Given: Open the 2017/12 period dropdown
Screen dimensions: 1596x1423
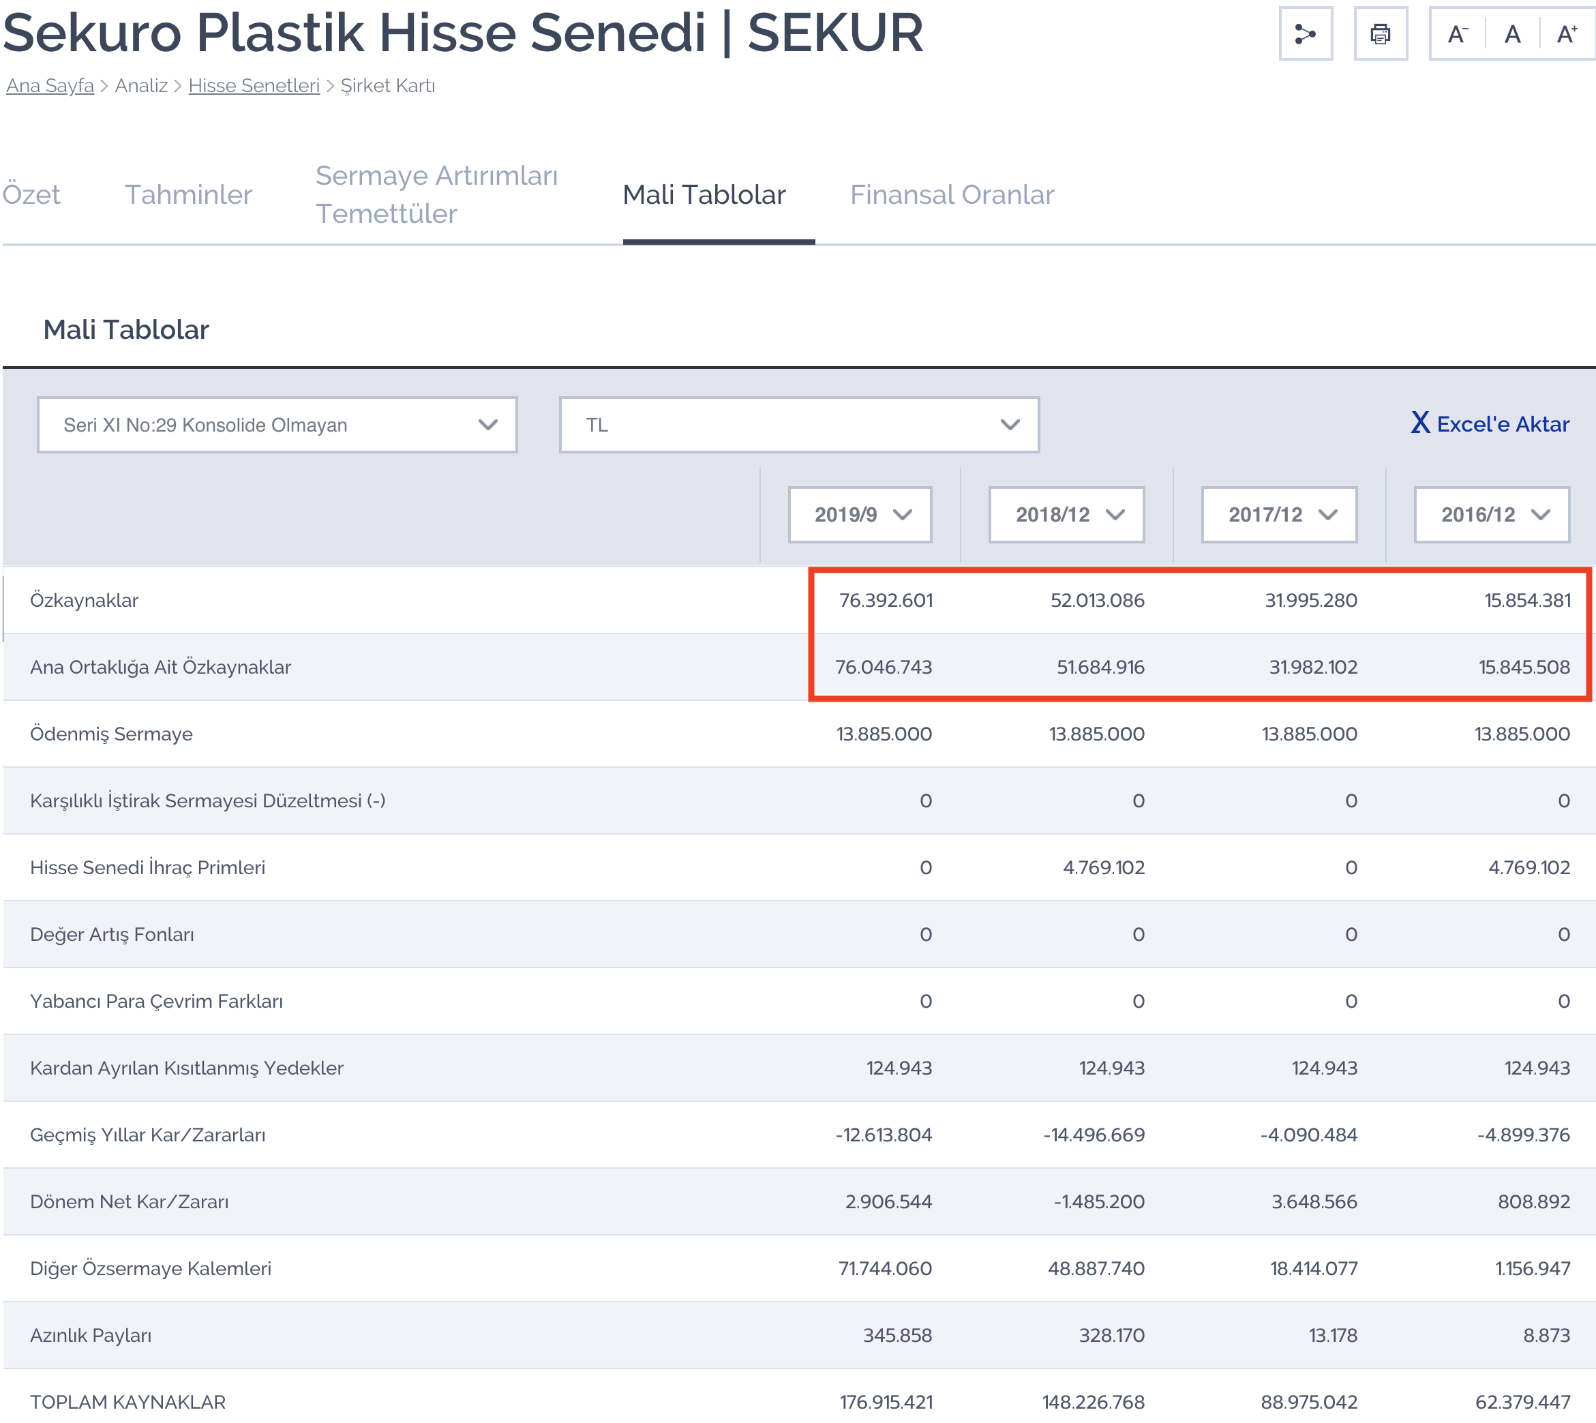Looking at the screenshot, I should (x=1279, y=515).
